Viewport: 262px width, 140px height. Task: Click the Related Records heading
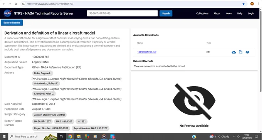143,61
